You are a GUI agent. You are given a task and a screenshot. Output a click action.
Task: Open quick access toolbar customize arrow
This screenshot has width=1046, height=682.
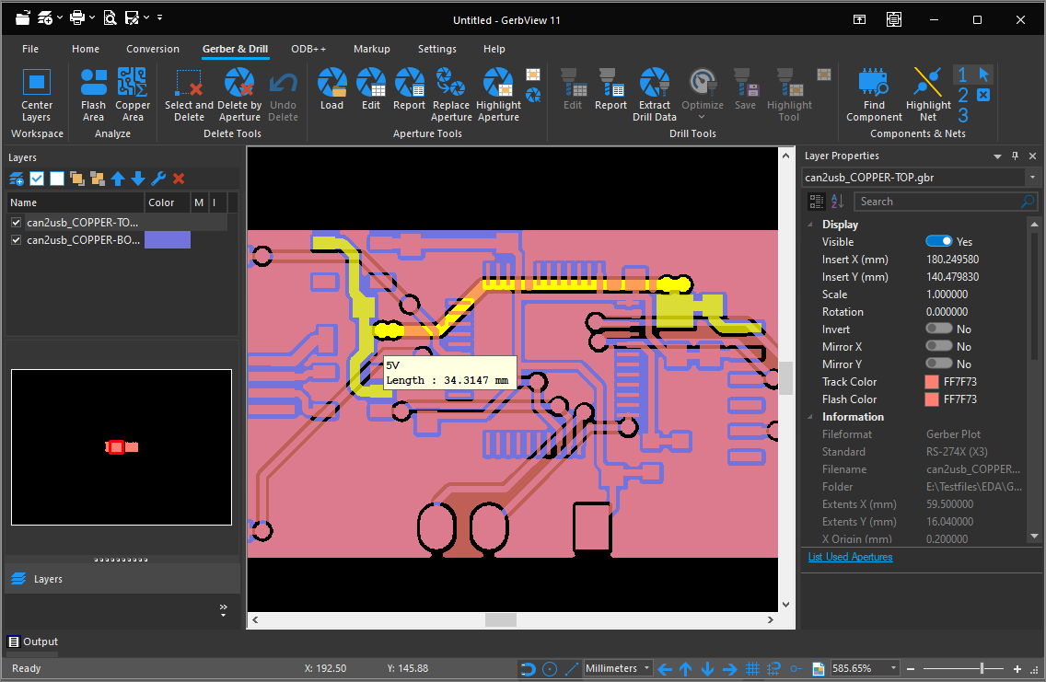[159, 17]
